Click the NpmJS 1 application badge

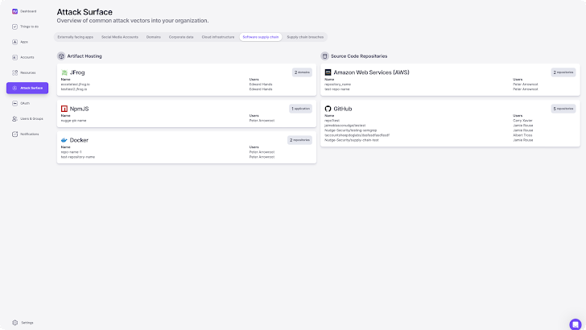[x=300, y=108]
